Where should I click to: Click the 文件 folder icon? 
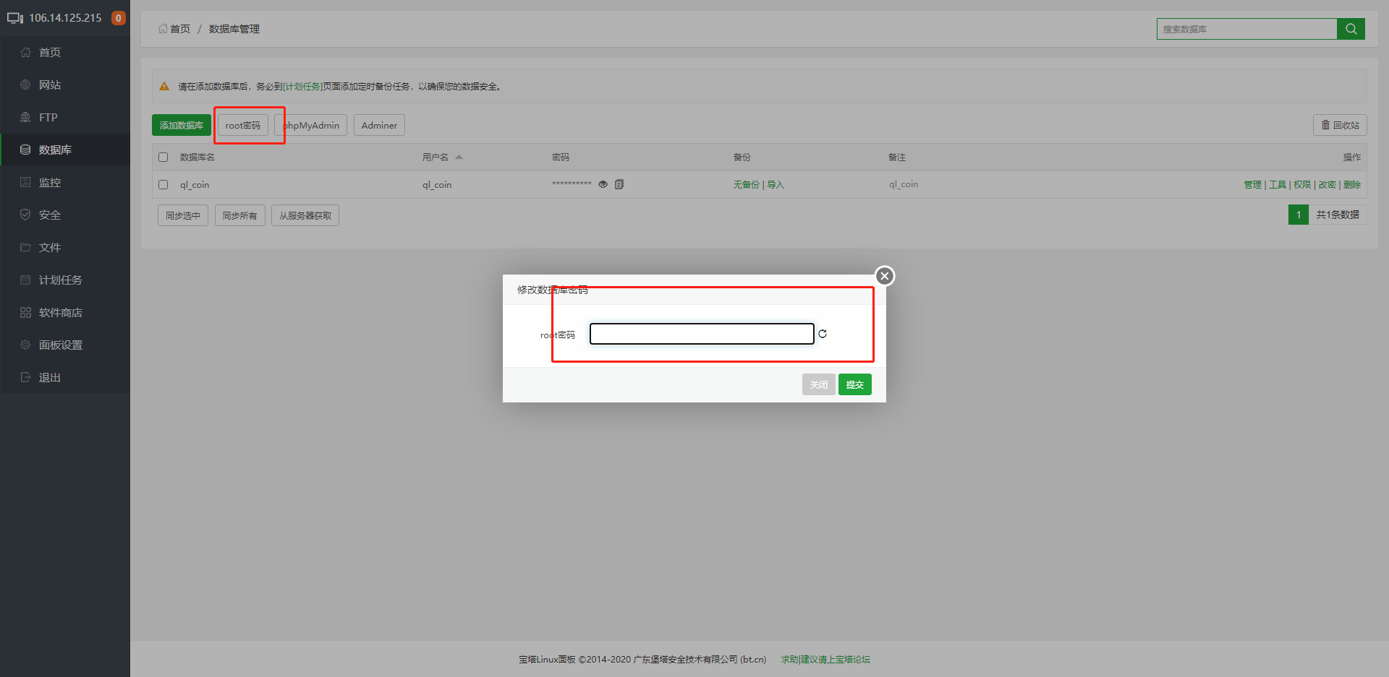pos(25,247)
